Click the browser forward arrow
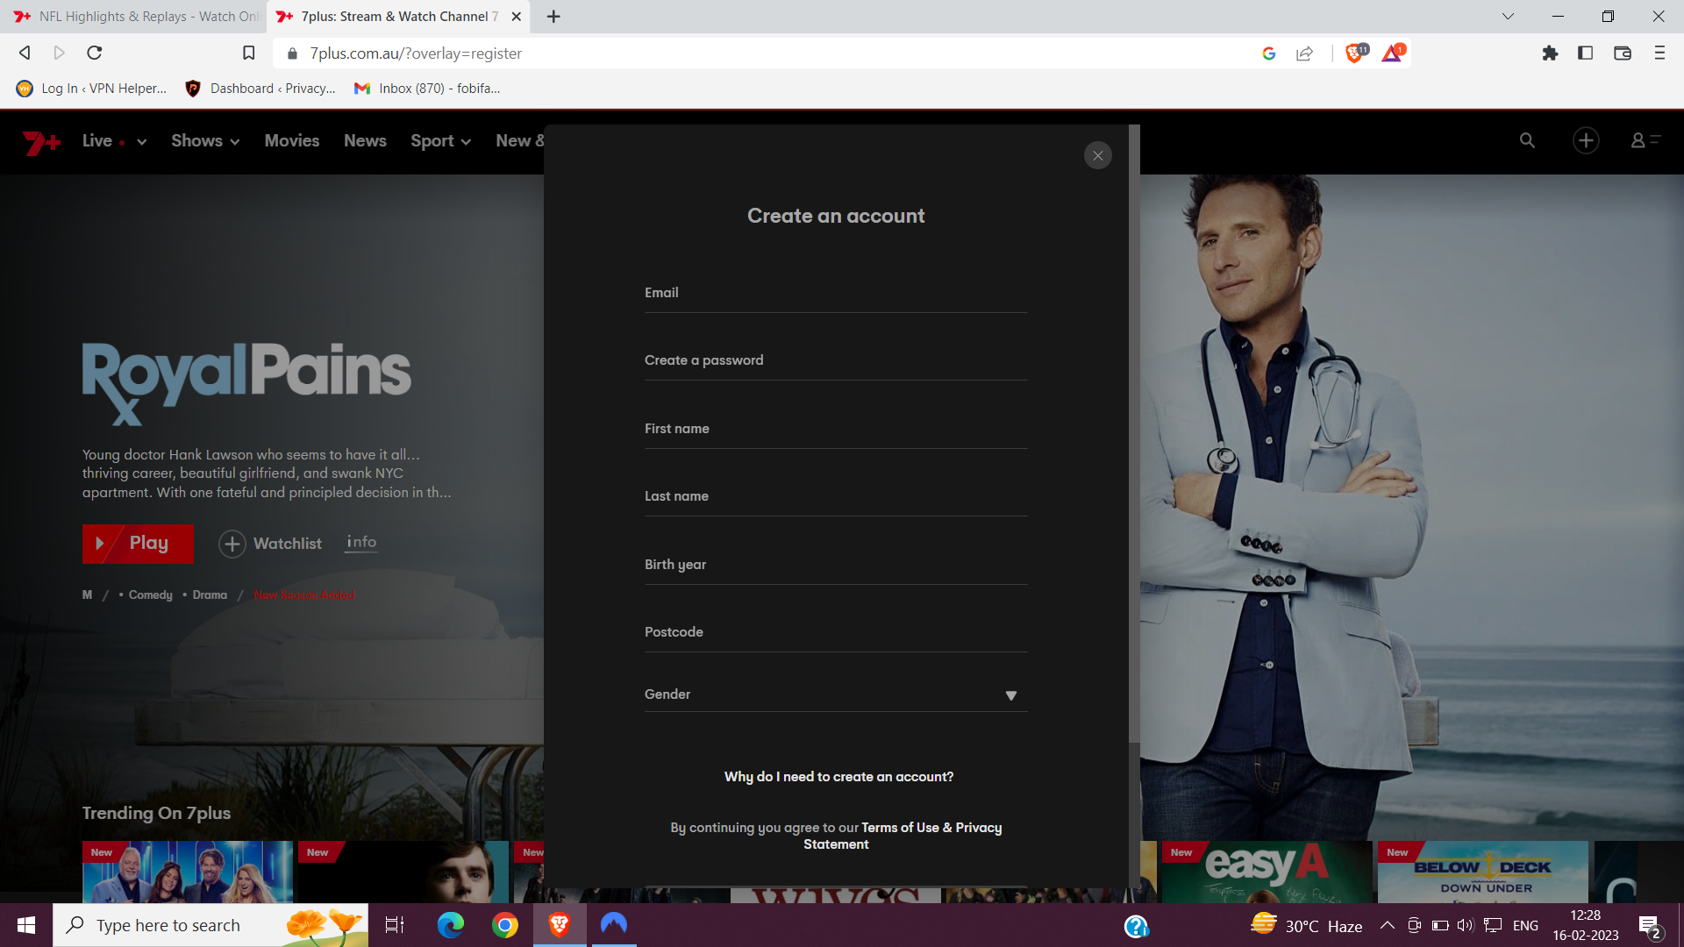Image resolution: width=1684 pixels, height=947 pixels. (59, 53)
